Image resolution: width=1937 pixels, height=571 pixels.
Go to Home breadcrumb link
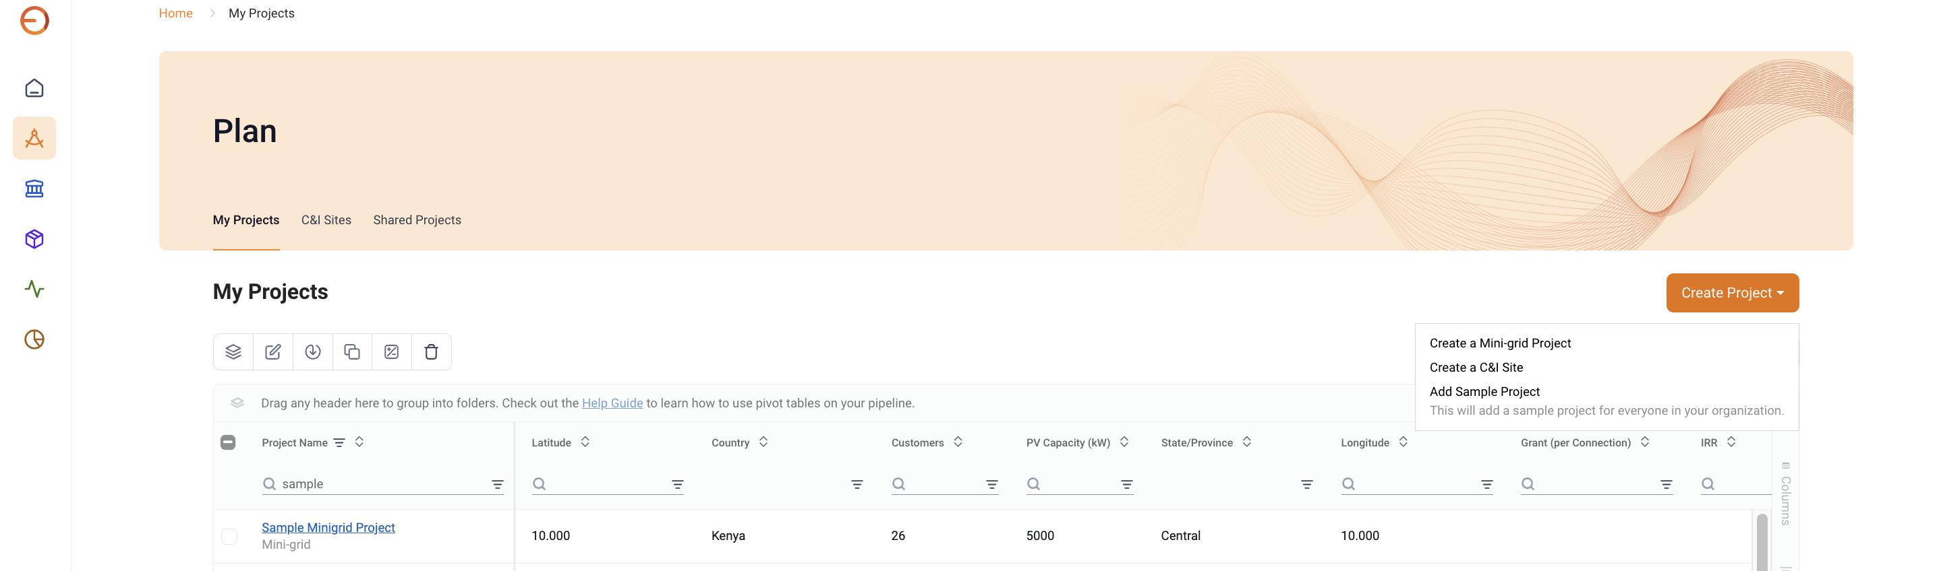(x=175, y=13)
